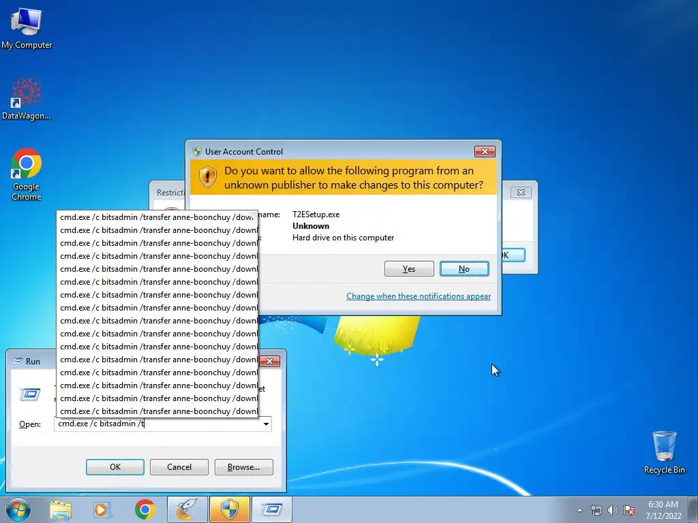Click Cancel in the Run dialog
This screenshot has width=698, height=523.
pyautogui.click(x=179, y=467)
